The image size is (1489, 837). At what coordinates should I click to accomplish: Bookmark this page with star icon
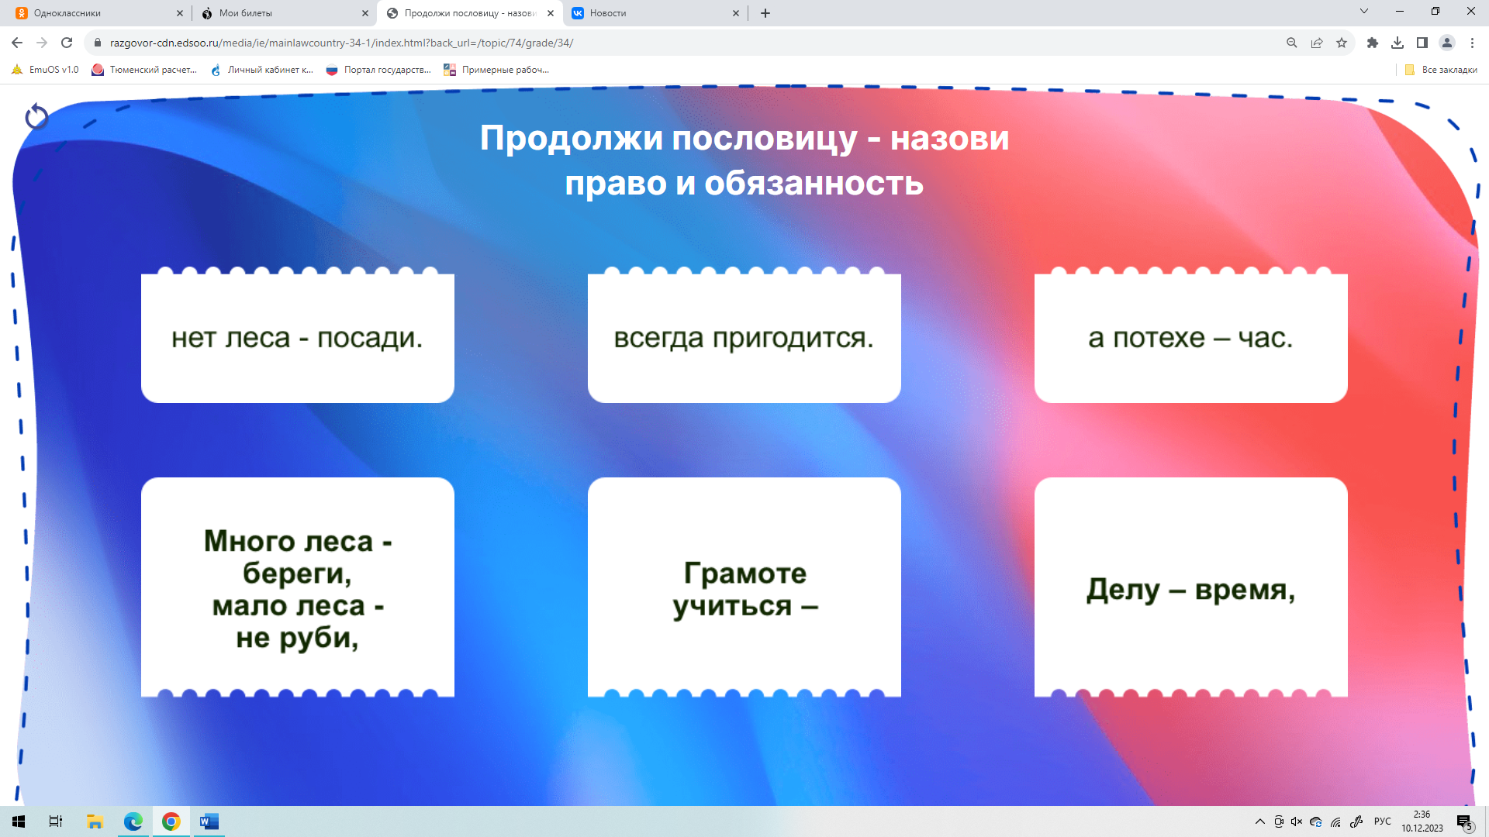coord(1342,43)
